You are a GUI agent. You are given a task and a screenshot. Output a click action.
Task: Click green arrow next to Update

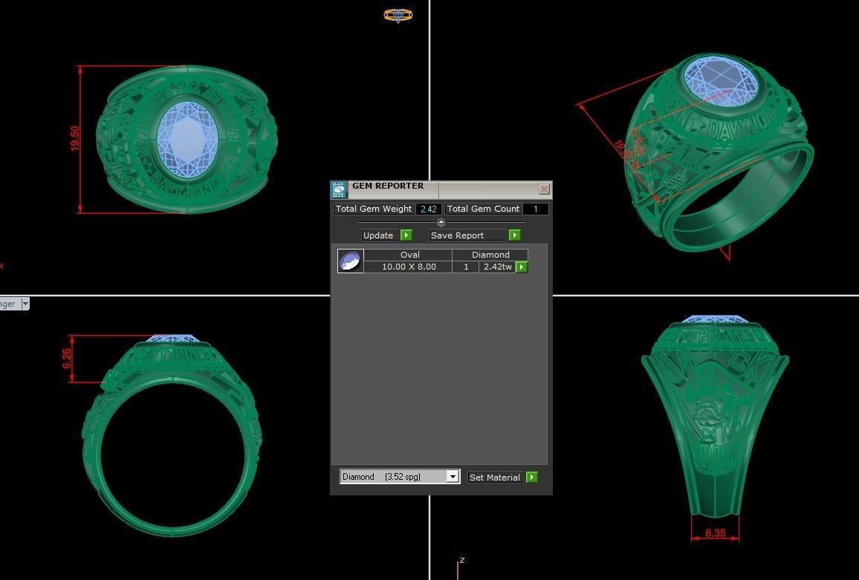coord(406,235)
